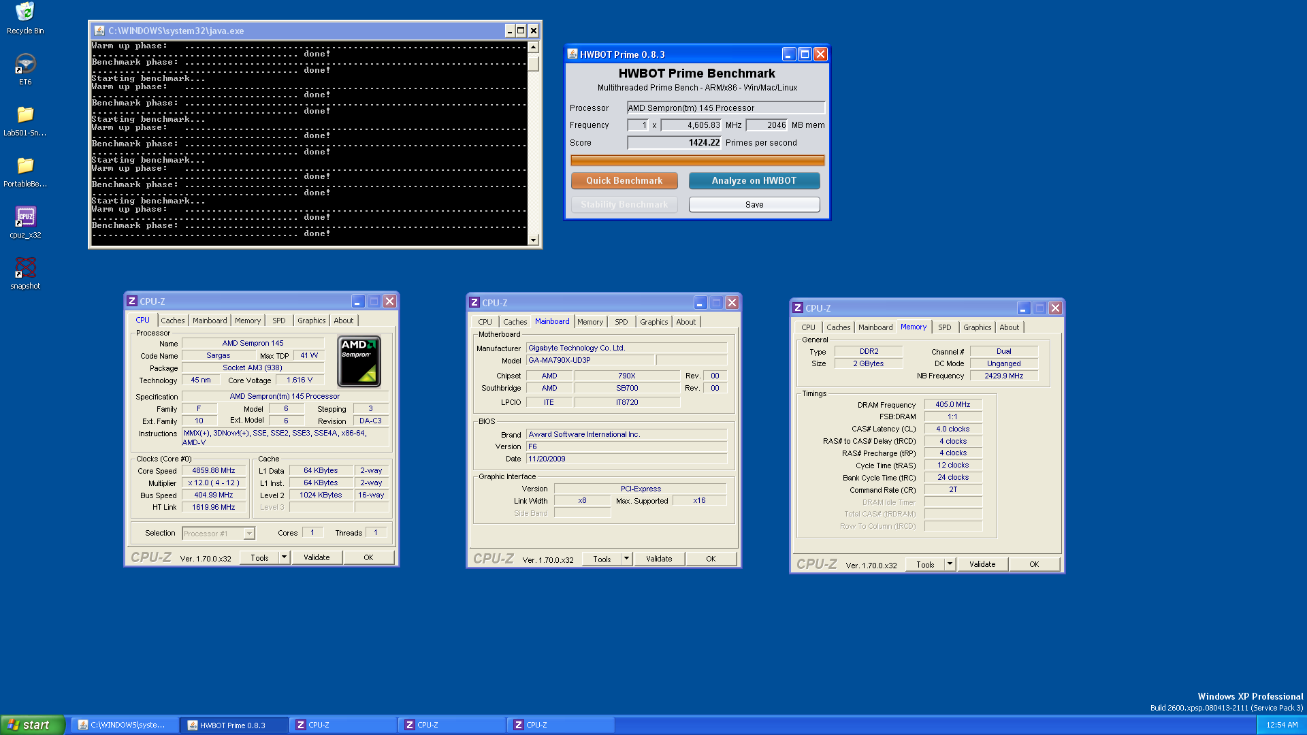Activate the first CPU-Z taskbar button
The image size is (1307, 735).
342,725
